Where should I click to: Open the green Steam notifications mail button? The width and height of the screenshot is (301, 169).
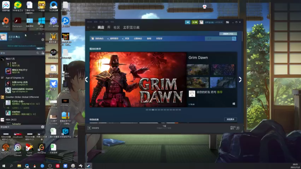195,22
